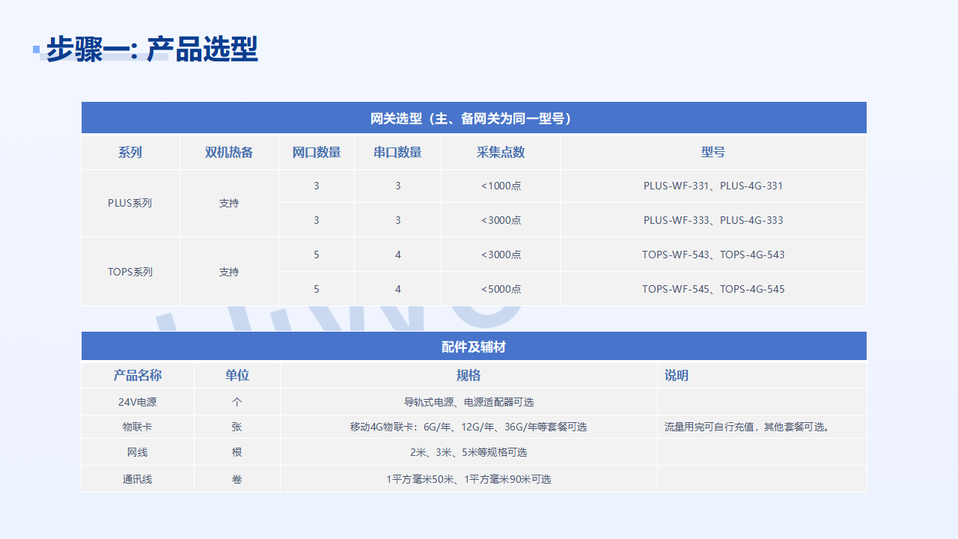Click spec 2米、3米、5米等规格可选

pos(469,452)
